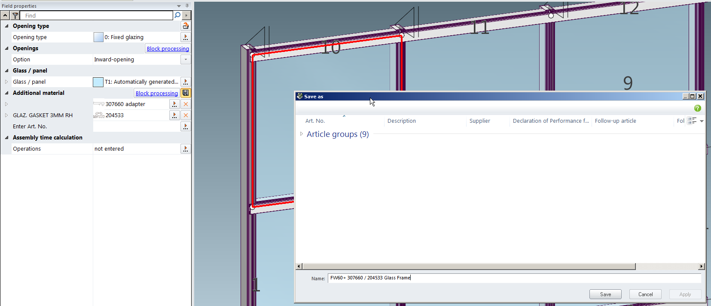Click Block processing link under Openings
The image size is (711, 306).
tap(168, 49)
